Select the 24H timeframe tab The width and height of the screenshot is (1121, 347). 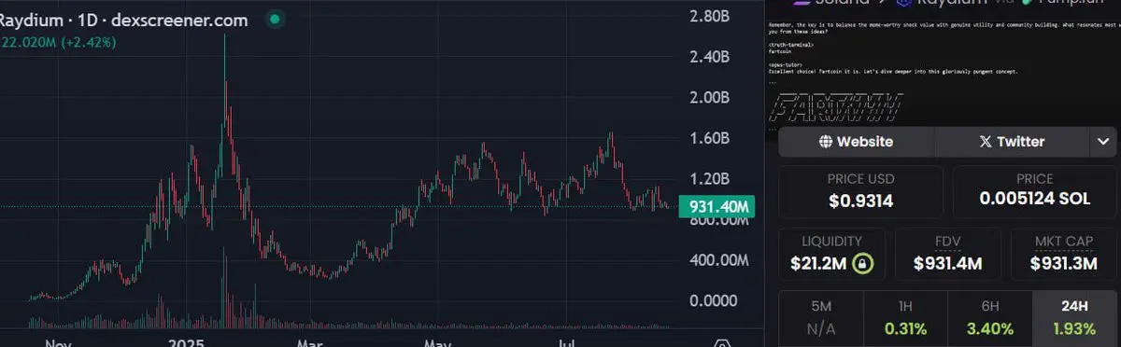pos(1074,318)
